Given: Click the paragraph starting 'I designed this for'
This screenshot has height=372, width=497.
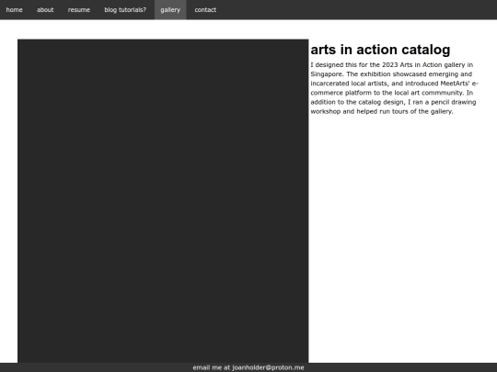Looking at the screenshot, I should pyautogui.click(x=394, y=88).
